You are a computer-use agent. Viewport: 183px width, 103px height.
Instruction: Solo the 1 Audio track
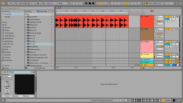[174, 17]
